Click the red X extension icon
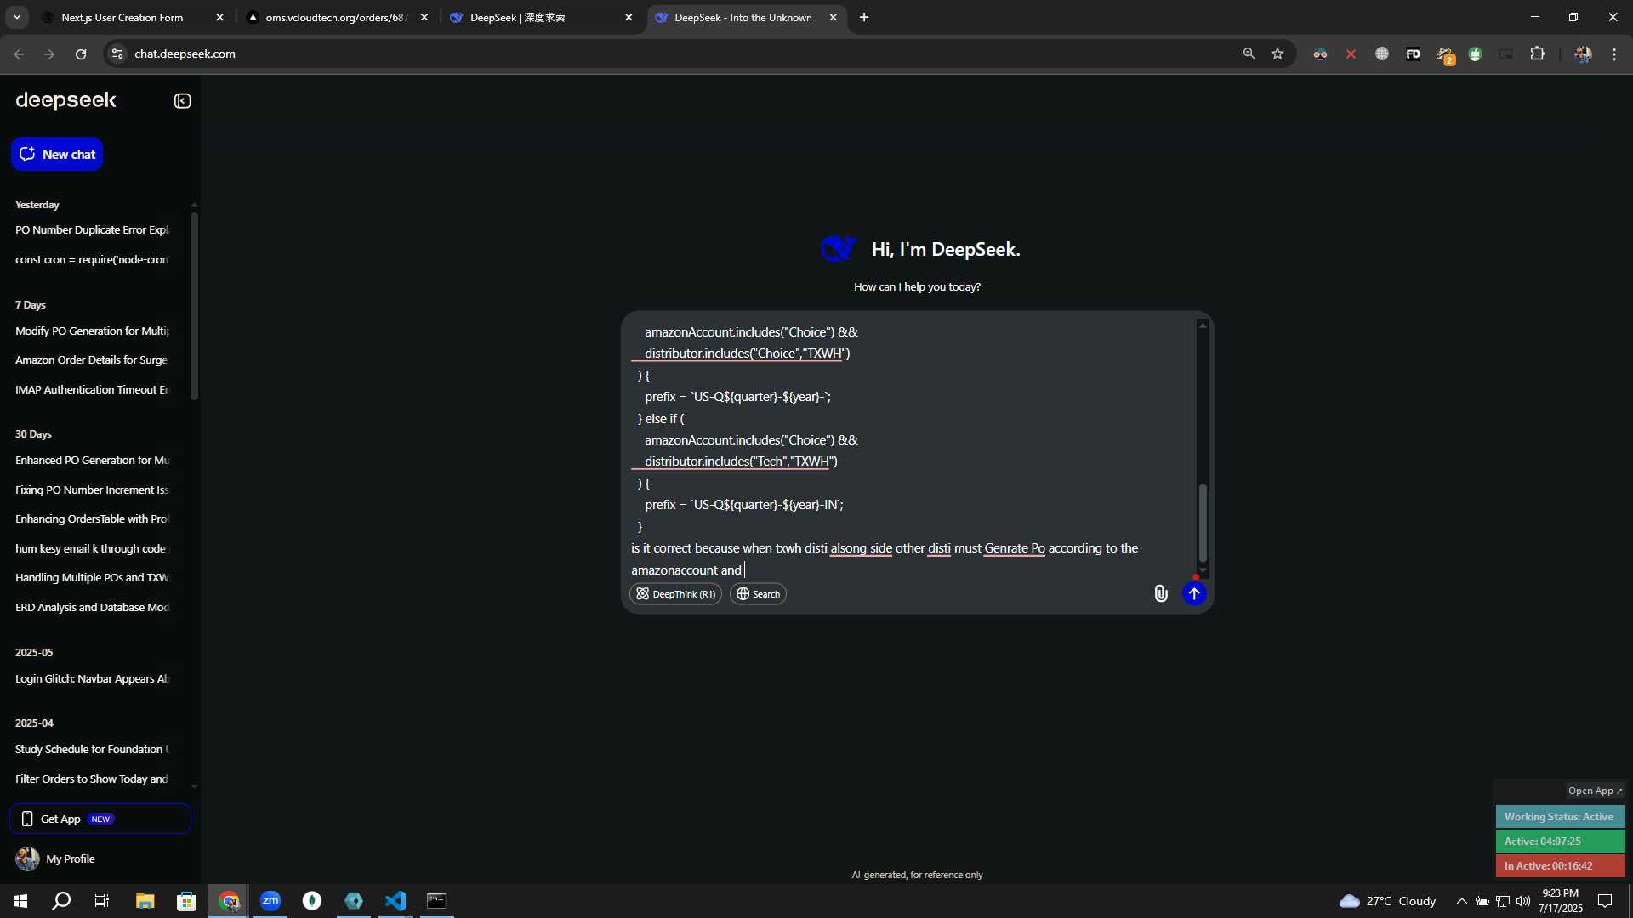1633x918 pixels. point(1351,54)
